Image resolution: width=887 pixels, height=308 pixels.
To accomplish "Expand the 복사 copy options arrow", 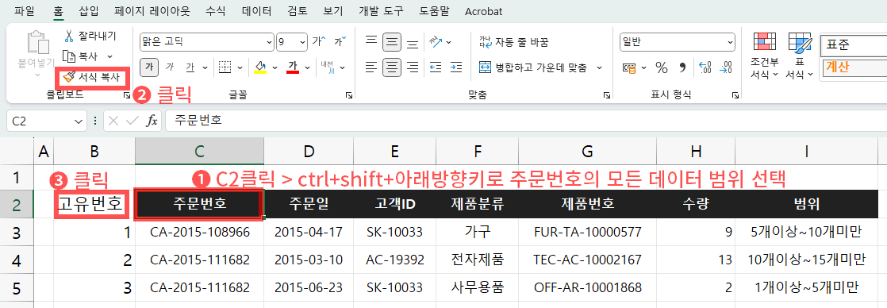I will [x=109, y=56].
